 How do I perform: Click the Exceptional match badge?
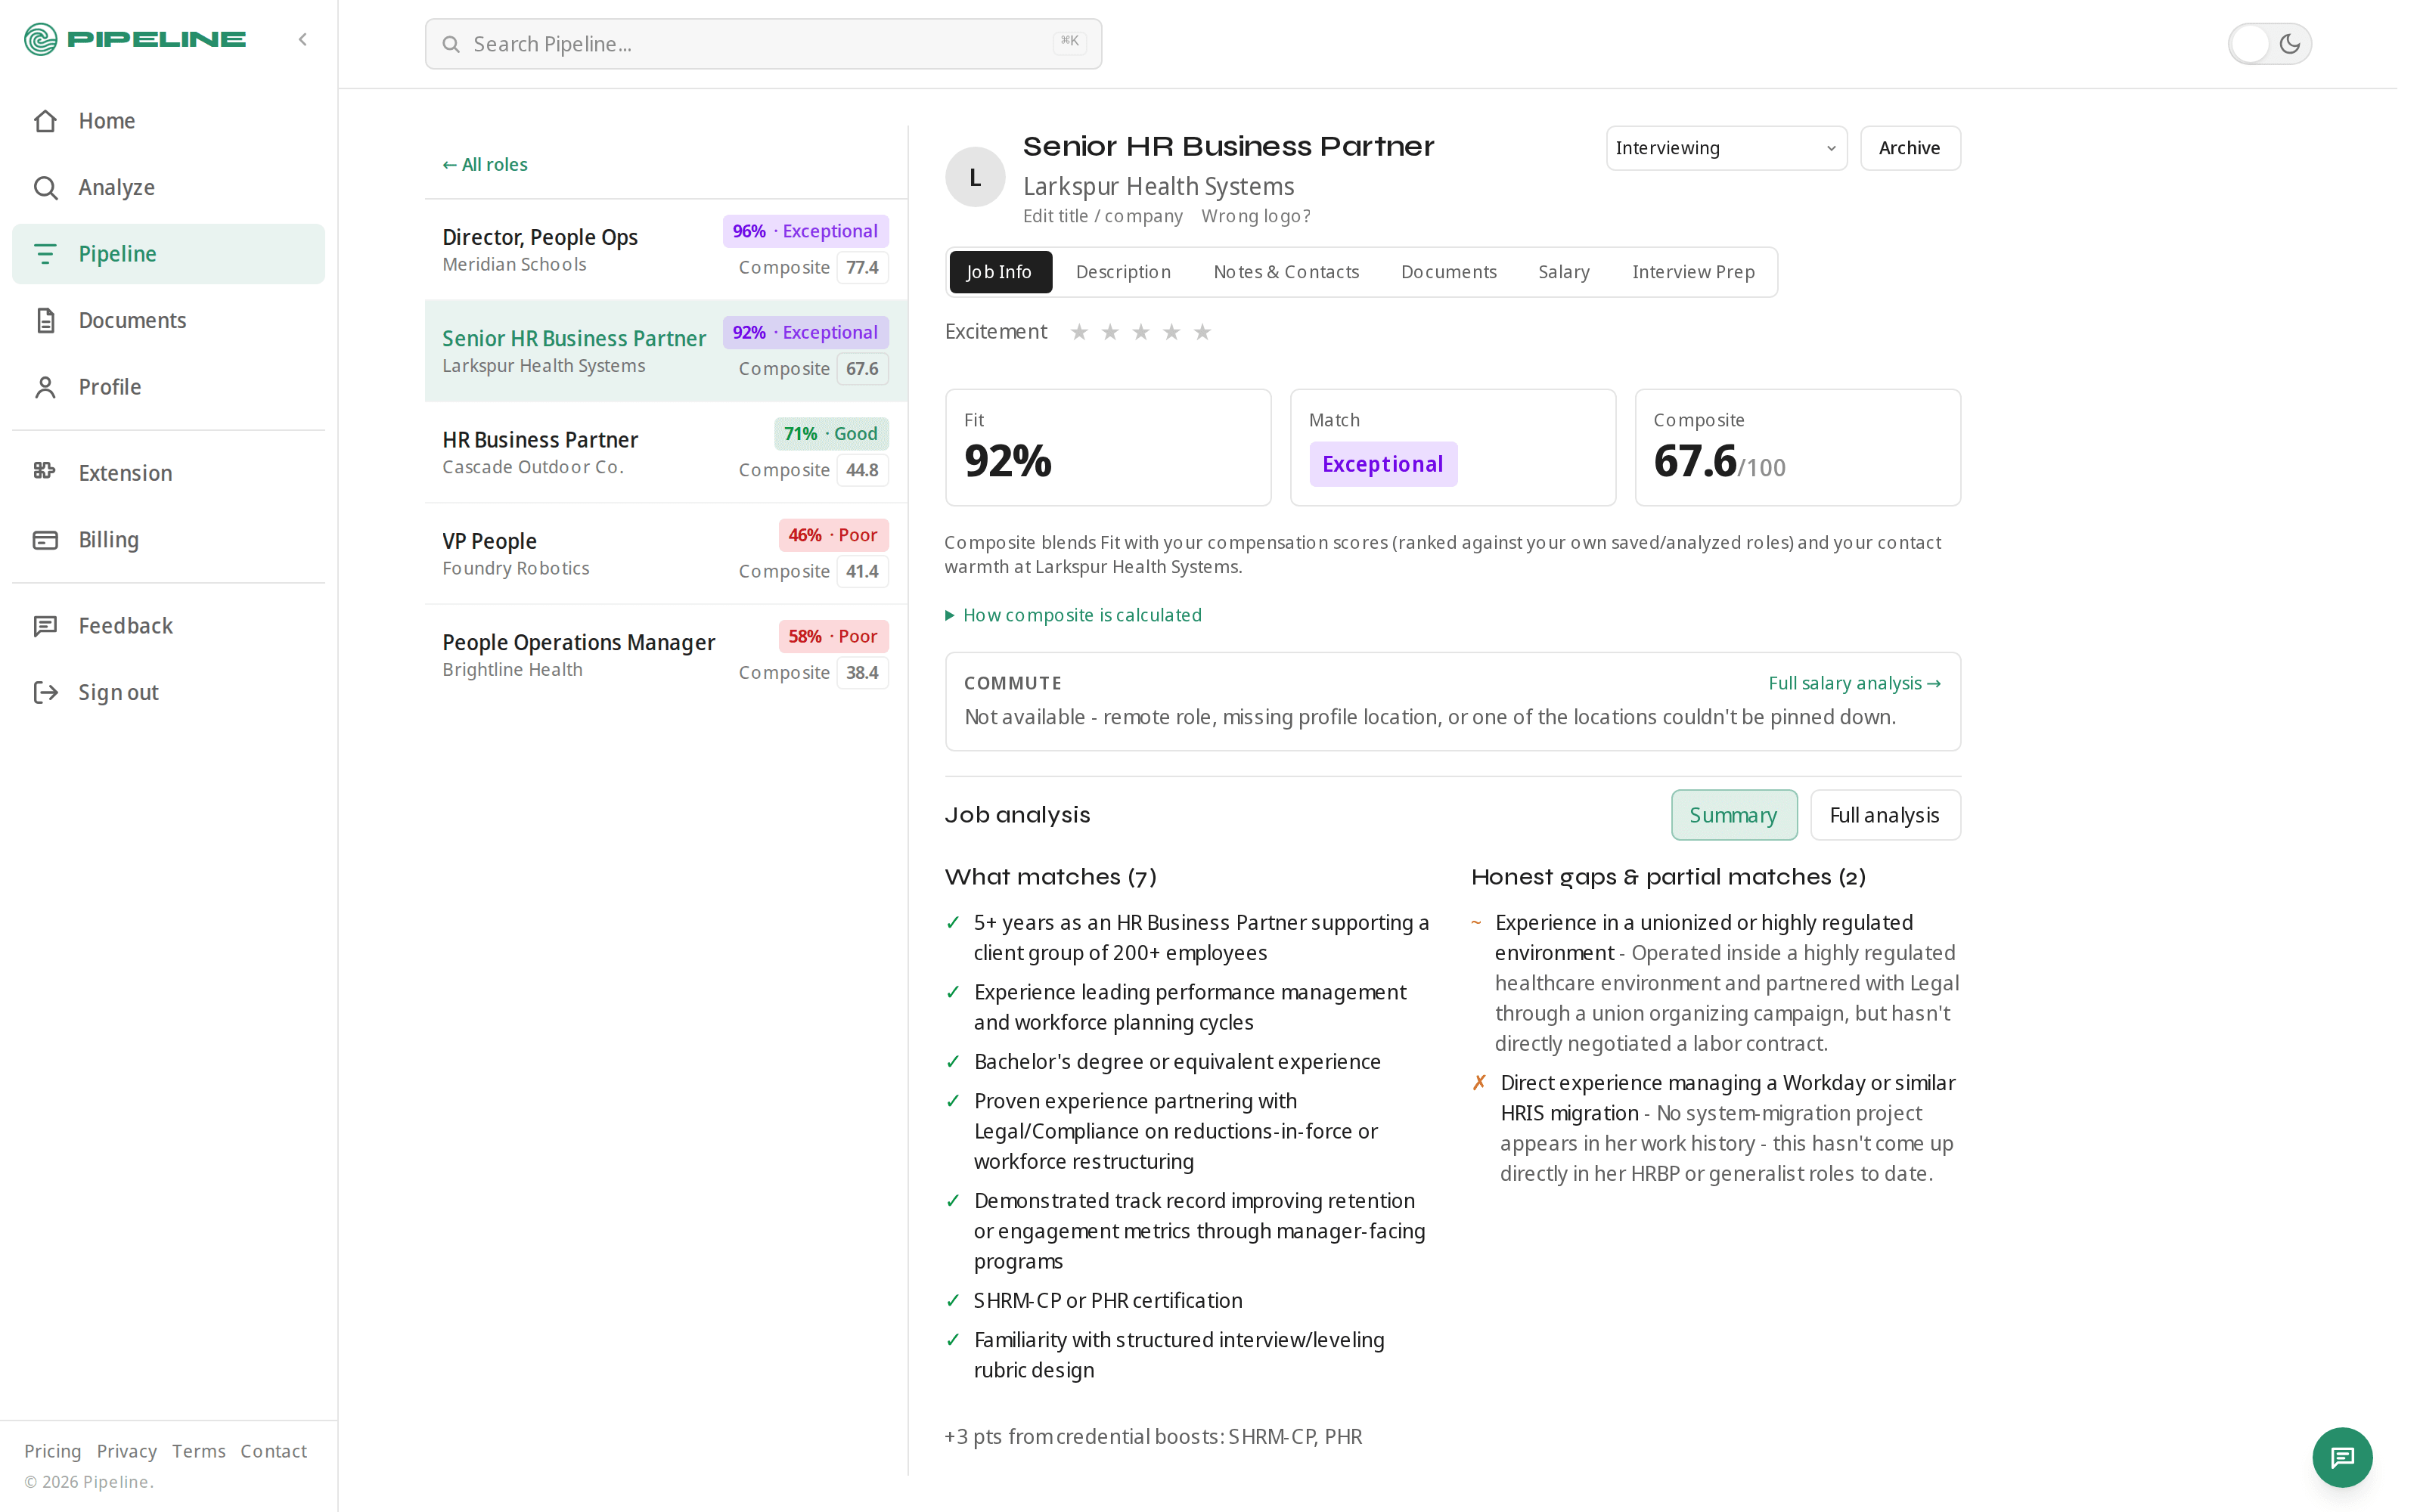(1383, 464)
